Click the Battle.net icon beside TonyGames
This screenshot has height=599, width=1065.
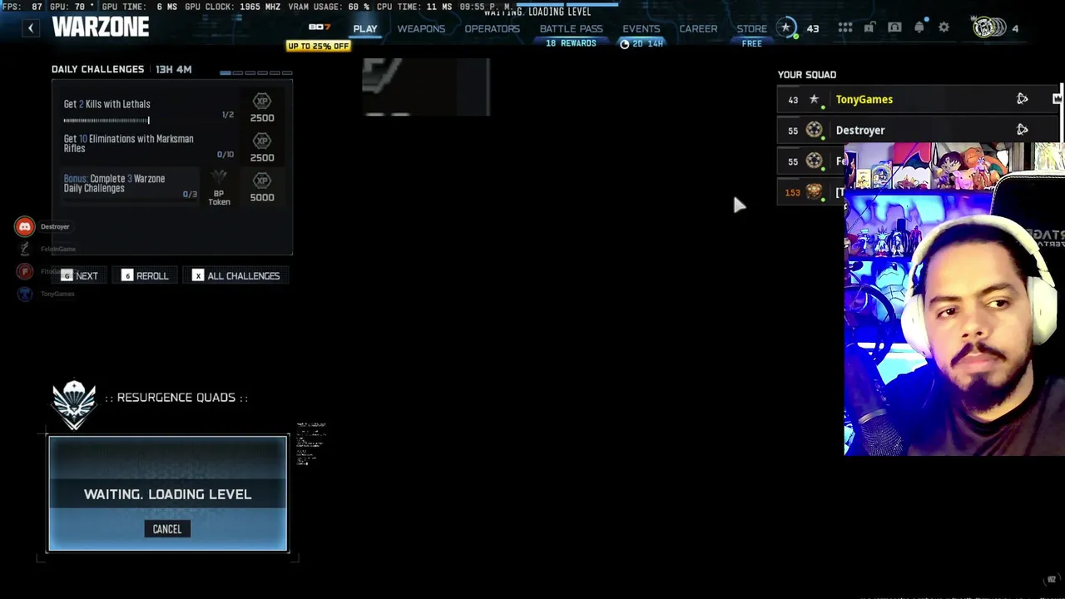1023,99
